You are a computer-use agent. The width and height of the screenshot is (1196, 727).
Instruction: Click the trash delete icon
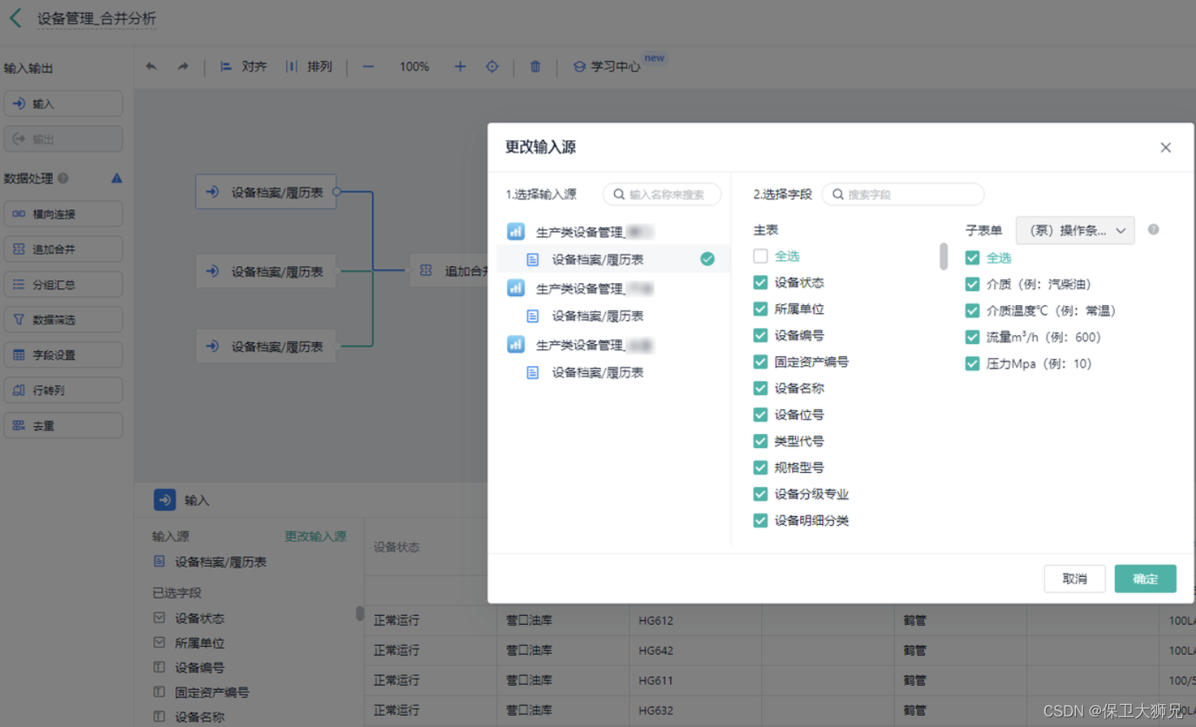click(x=536, y=67)
